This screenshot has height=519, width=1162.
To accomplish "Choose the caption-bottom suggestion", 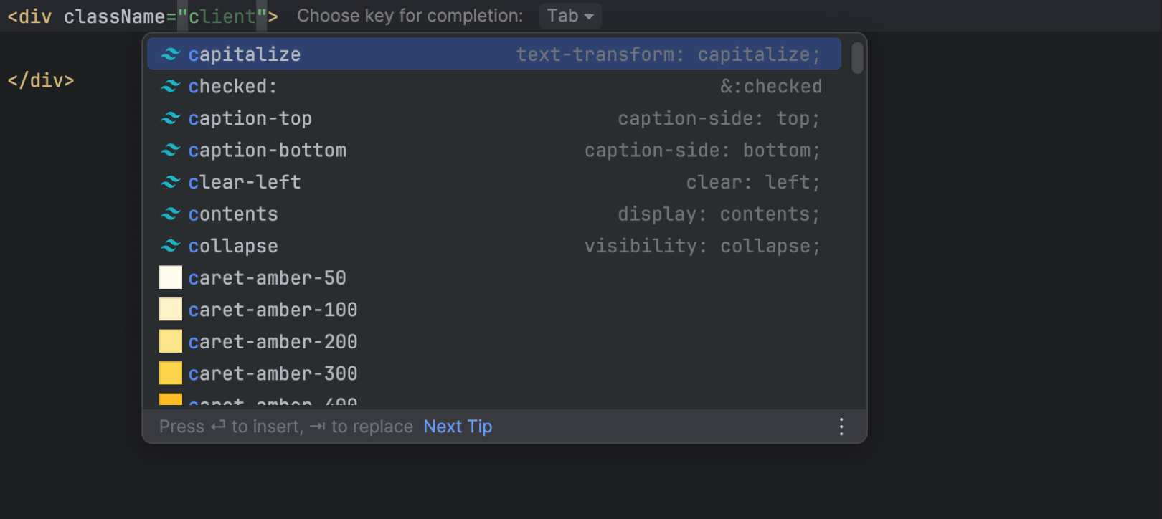I will point(494,150).
